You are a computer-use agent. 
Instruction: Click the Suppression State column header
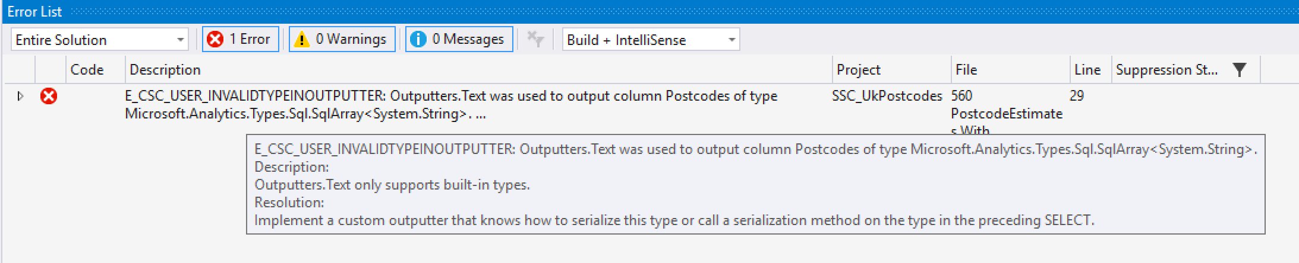(x=1166, y=70)
